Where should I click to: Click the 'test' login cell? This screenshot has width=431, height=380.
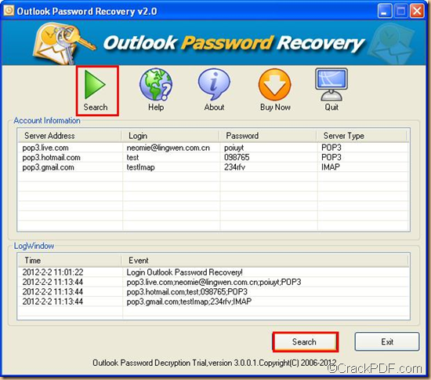tap(132, 158)
